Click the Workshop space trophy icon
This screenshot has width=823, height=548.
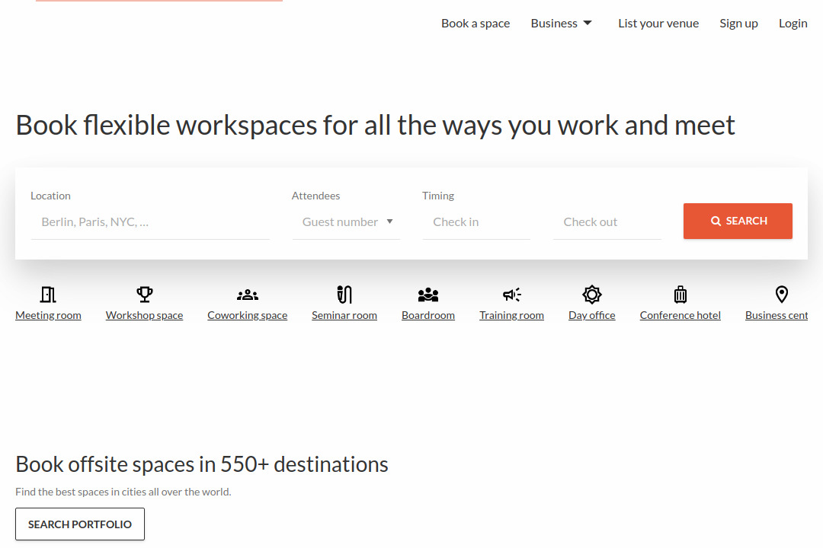pos(144,294)
